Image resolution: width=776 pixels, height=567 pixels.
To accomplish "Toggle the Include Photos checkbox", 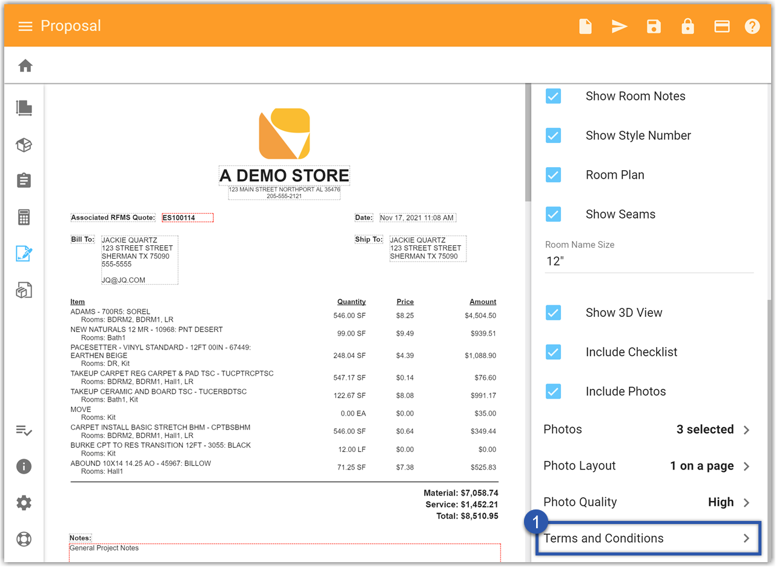I will 553,391.
